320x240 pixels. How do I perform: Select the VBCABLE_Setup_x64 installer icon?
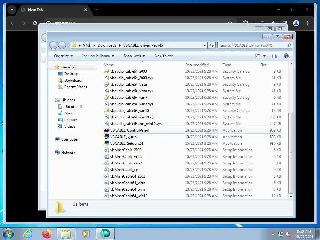point(107,143)
